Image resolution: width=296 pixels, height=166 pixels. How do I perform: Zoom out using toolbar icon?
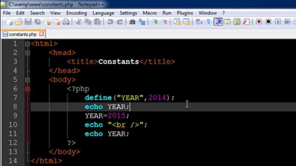tap(165, 22)
